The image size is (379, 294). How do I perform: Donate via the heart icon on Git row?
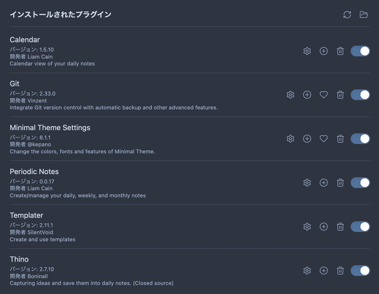[323, 95]
